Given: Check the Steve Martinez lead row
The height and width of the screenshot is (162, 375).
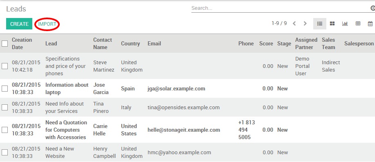Looking at the screenshot, I should (5, 66).
